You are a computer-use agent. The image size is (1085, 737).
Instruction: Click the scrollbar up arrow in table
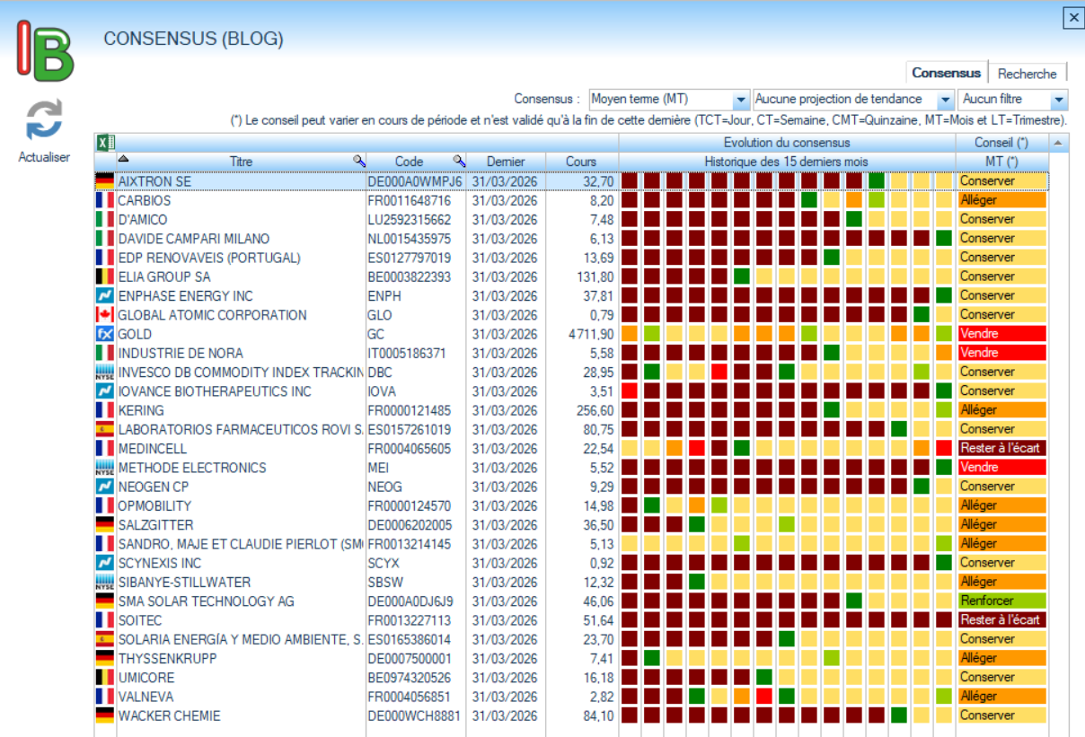pos(1058,143)
